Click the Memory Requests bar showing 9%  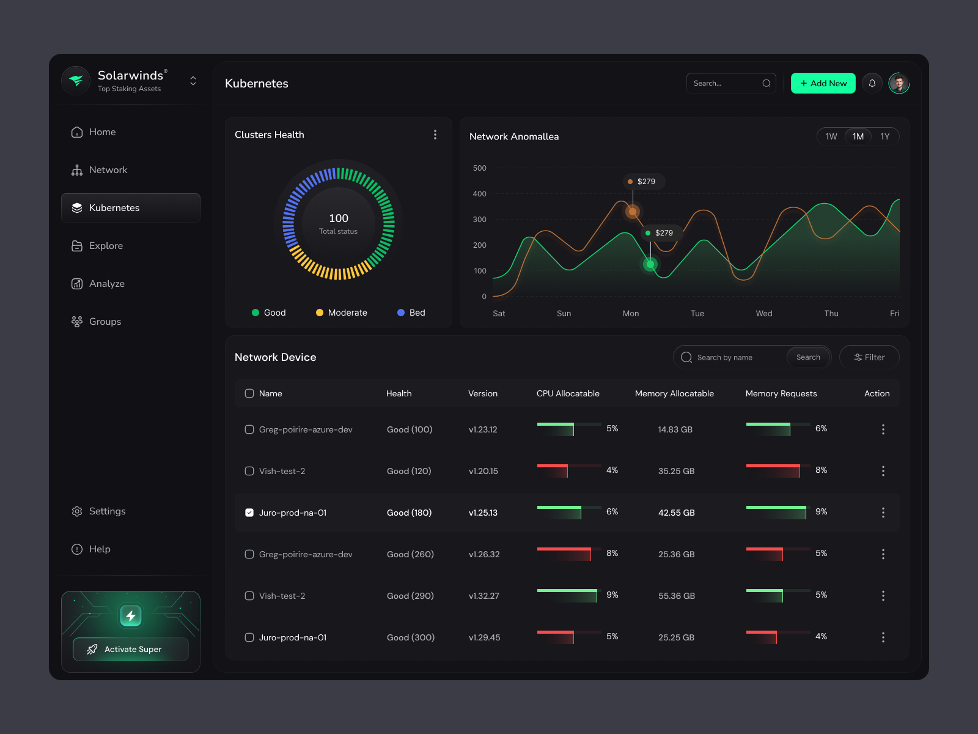point(778,513)
